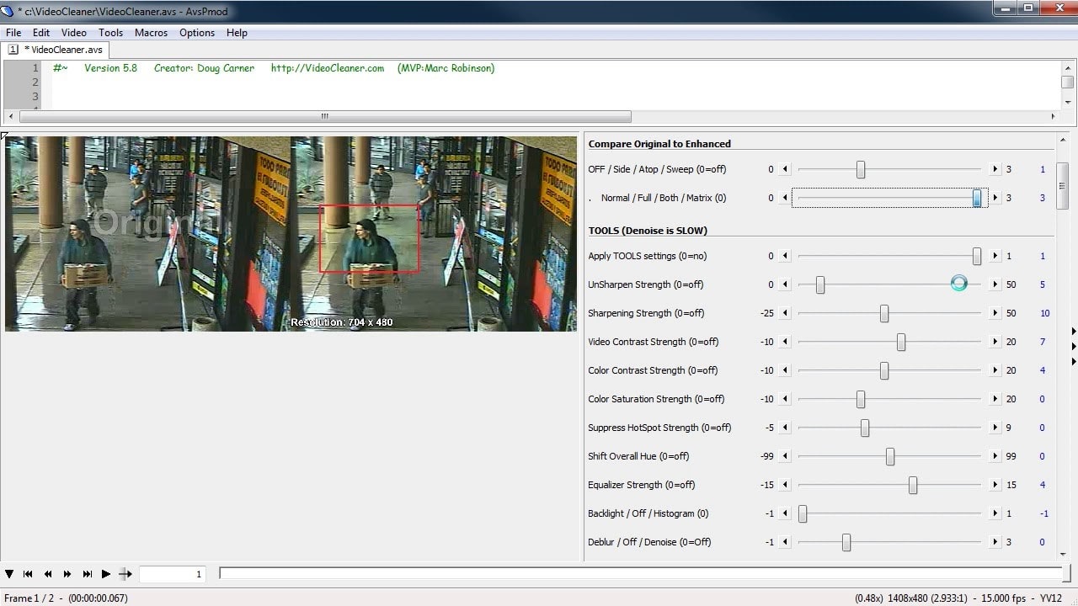Click the Sharpening Strength slider handle

click(x=884, y=313)
